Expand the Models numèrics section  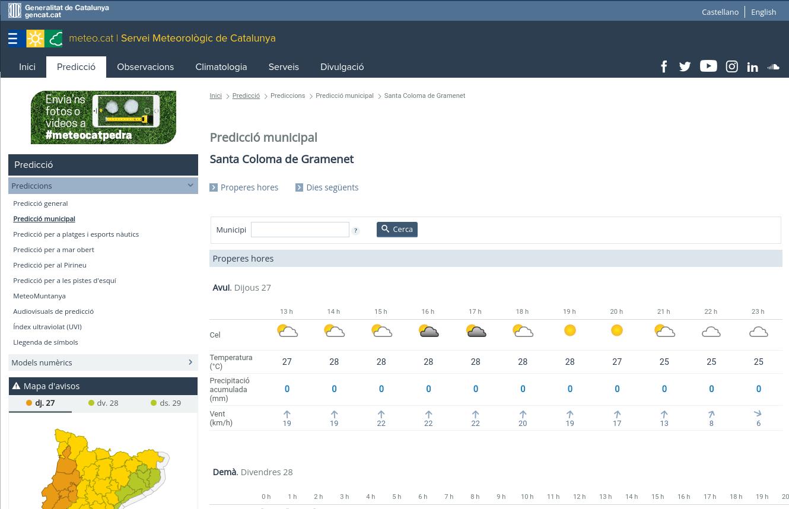click(190, 362)
